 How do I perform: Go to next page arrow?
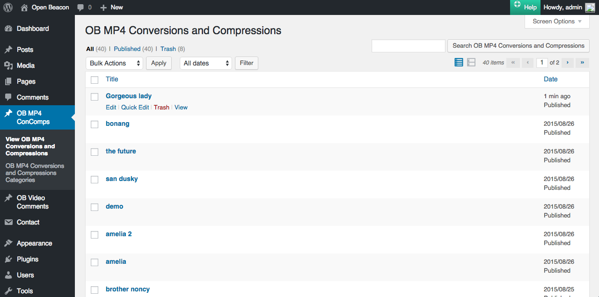(568, 62)
